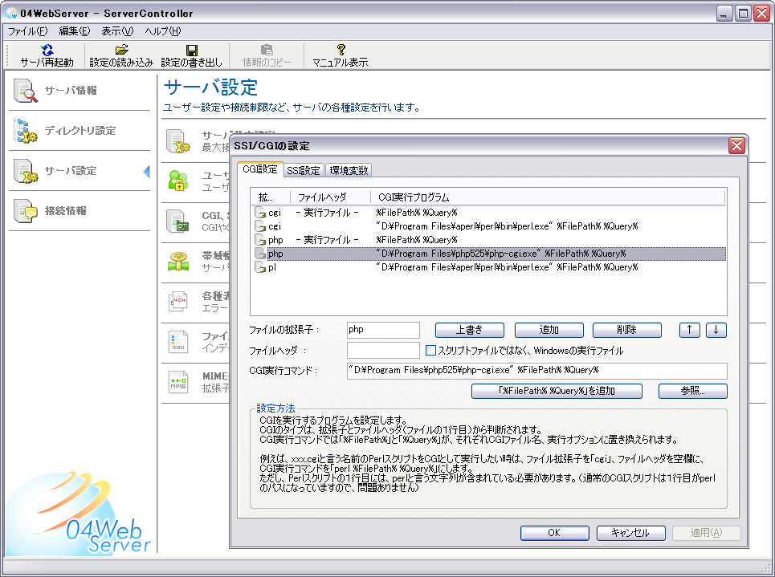775x577 pixels.
Task: Click the 削除 button
Action: 626,330
